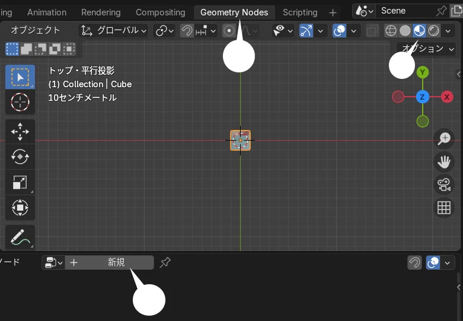Viewport: 463px width, 321px height.
Task: Create a new scene copy icon
Action: (456, 11)
